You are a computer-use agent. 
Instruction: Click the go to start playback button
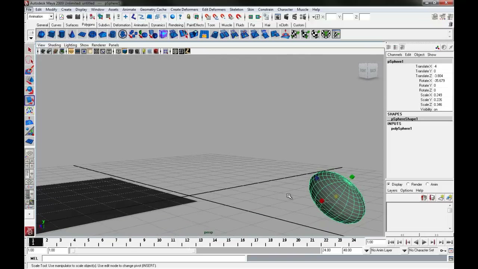[x=391, y=242]
